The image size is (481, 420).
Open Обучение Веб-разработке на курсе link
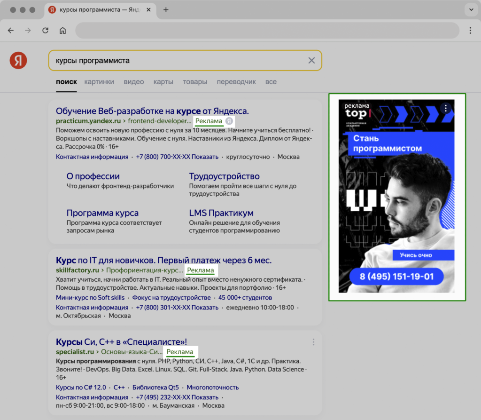[152, 111]
